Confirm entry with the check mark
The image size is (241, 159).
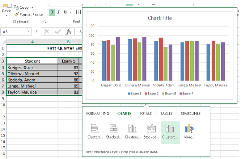coord(58,32)
